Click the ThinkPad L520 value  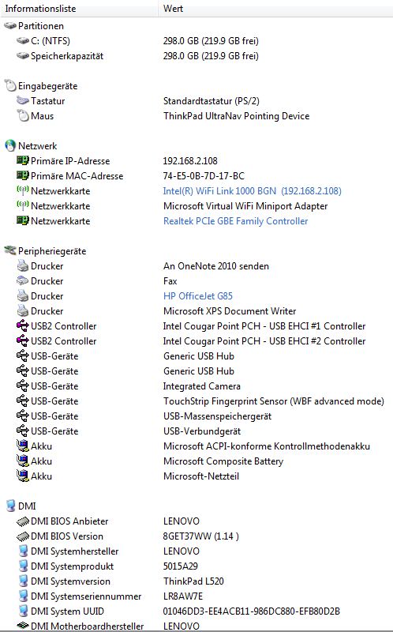click(193, 581)
